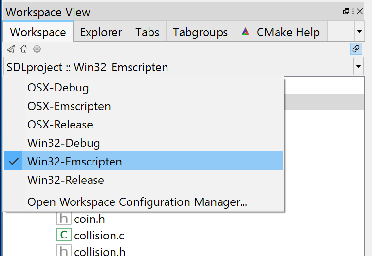Click the float/undock pane icon in Workspace View

[346, 11]
